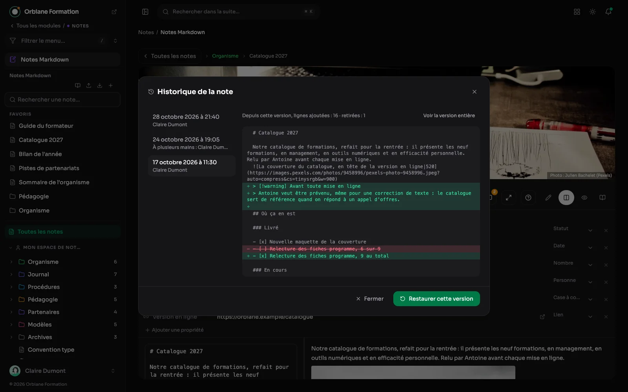The image size is (628, 392).
Task: Click the import download icon in notes sidebar
Action: point(100,85)
